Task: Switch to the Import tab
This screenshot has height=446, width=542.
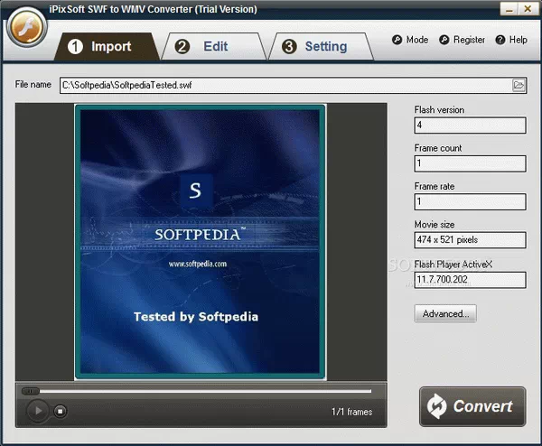Action: [x=101, y=46]
